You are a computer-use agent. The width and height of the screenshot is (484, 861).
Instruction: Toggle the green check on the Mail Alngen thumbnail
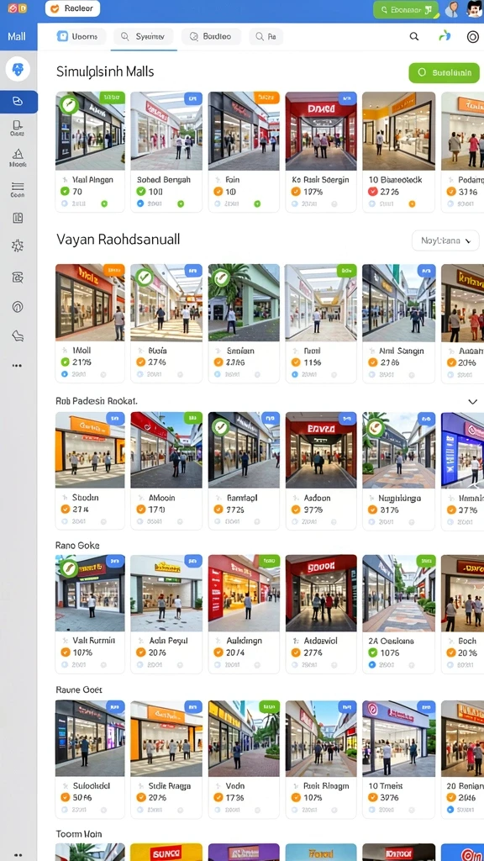(69, 103)
